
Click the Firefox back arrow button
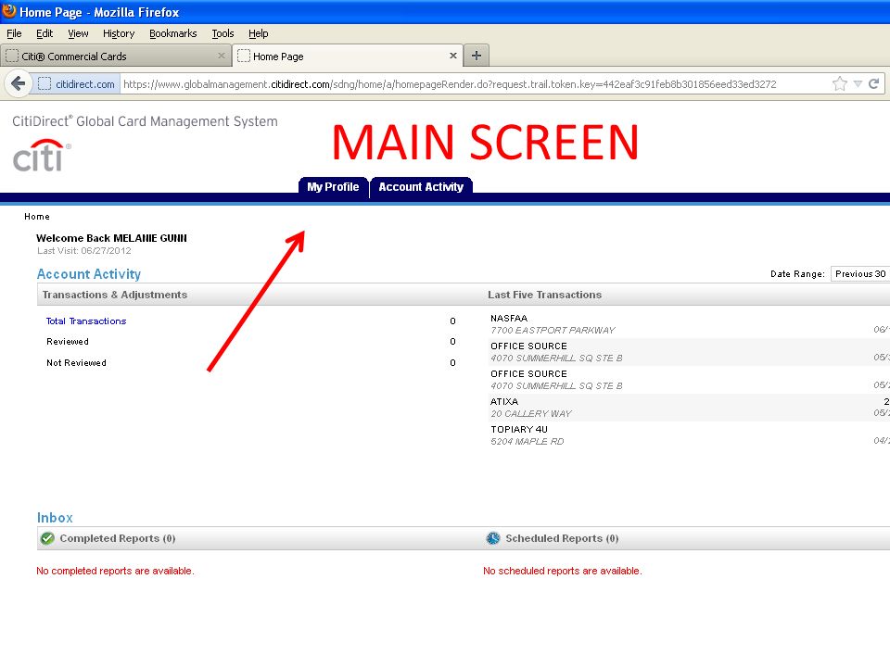[x=18, y=84]
